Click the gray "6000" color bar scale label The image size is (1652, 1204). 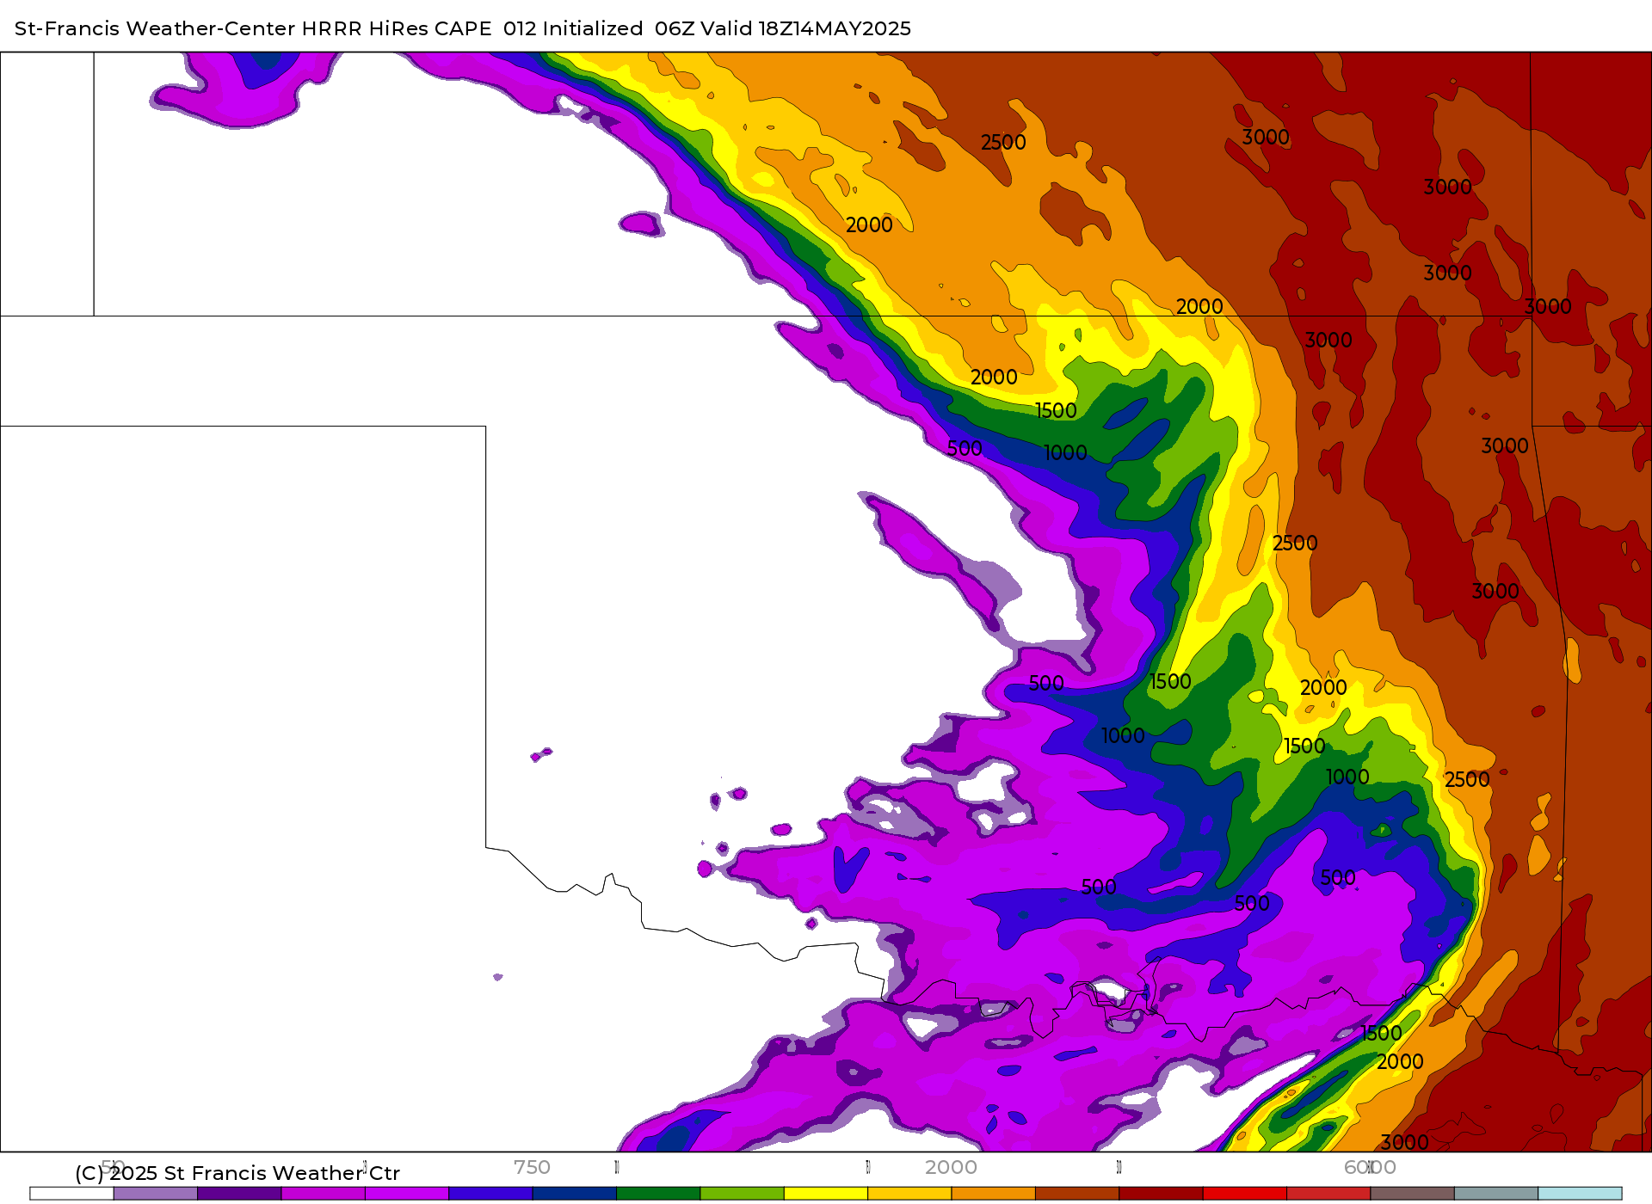coord(1370,1167)
